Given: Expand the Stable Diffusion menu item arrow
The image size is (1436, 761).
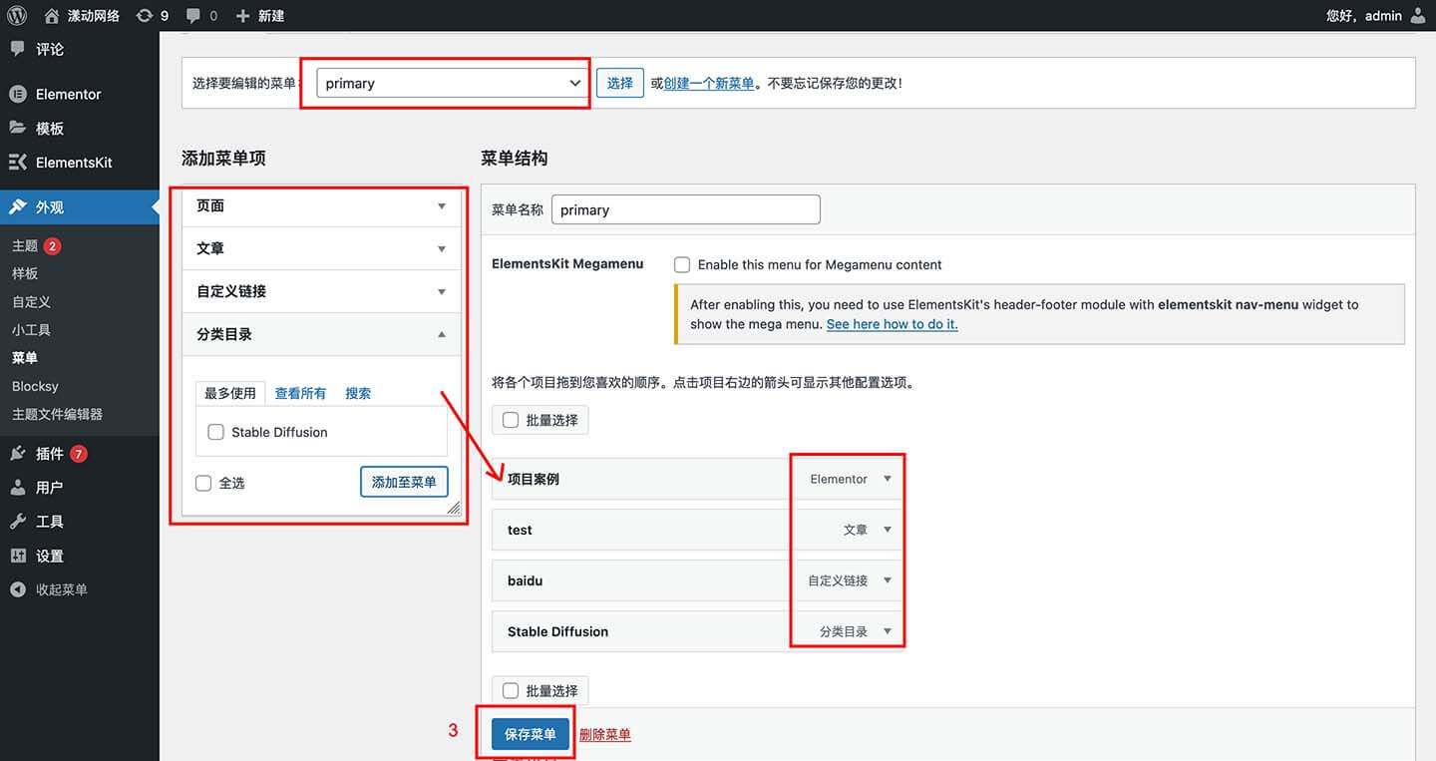Looking at the screenshot, I should pos(888,631).
